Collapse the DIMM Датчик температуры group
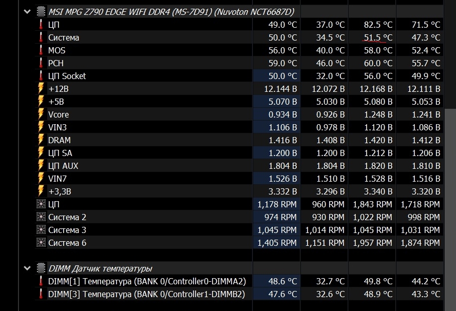 click(27, 268)
